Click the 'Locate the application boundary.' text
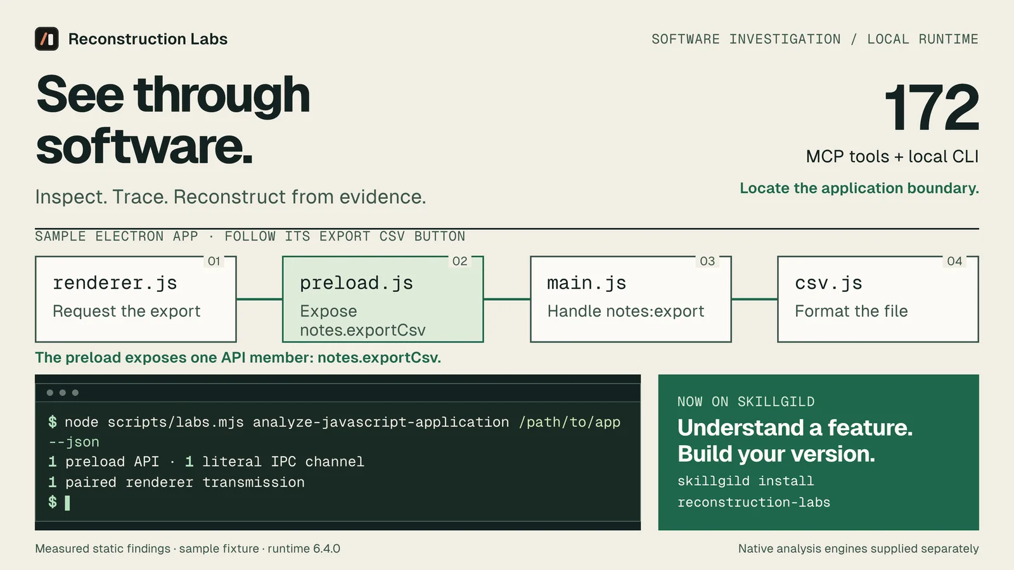1014x570 pixels. pos(859,188)
